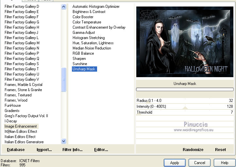Image resolution: width=236 pixels, height=167 pixels.
Task: Select Filter Factory Gallery M
Action: click(x=22, y=43)
